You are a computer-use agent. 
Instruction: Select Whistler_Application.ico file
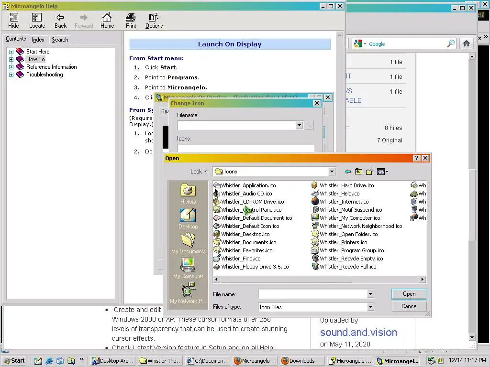pos(245,185)
